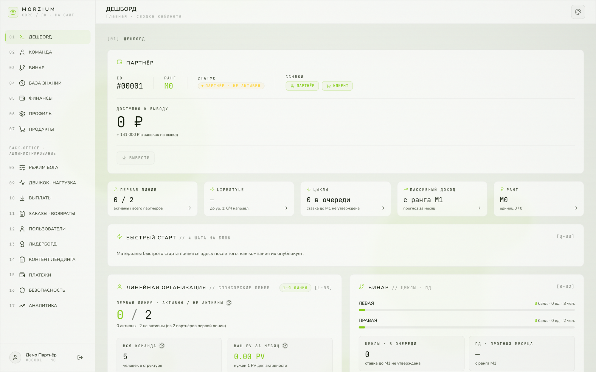Open help icon next to ВАШ PV ЗА МЕСЯЦ
The width and height of the screenshot is (596, 372).
[x=285, y=346]
